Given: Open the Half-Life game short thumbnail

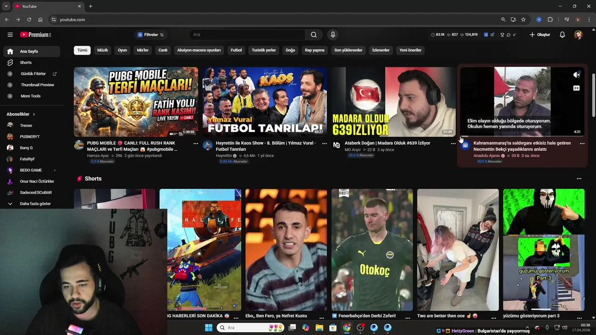Looking at the screenshot, I should coord(200,250).
